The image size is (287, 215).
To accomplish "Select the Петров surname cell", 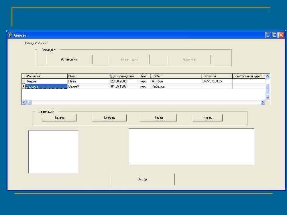I will pyautogui.click(x=46, y=81).
